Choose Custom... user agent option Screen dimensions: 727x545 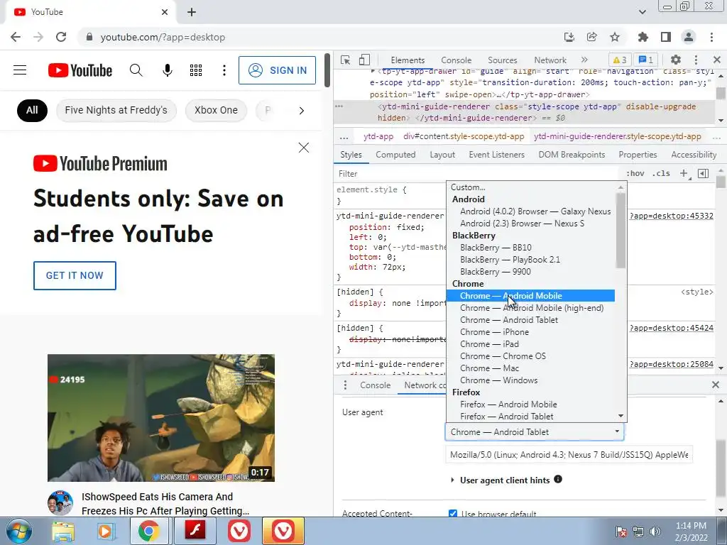click(x=530, y=187)
